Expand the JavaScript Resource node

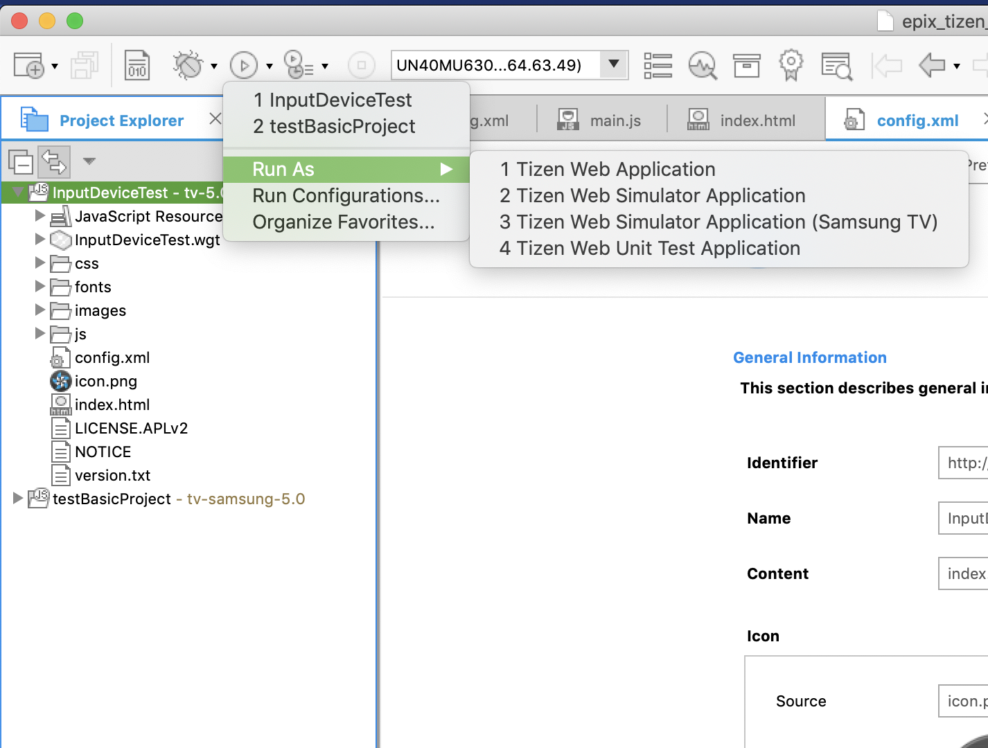(40, 215)
